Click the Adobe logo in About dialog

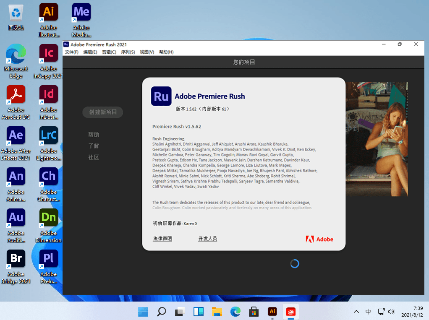(319, 239)
